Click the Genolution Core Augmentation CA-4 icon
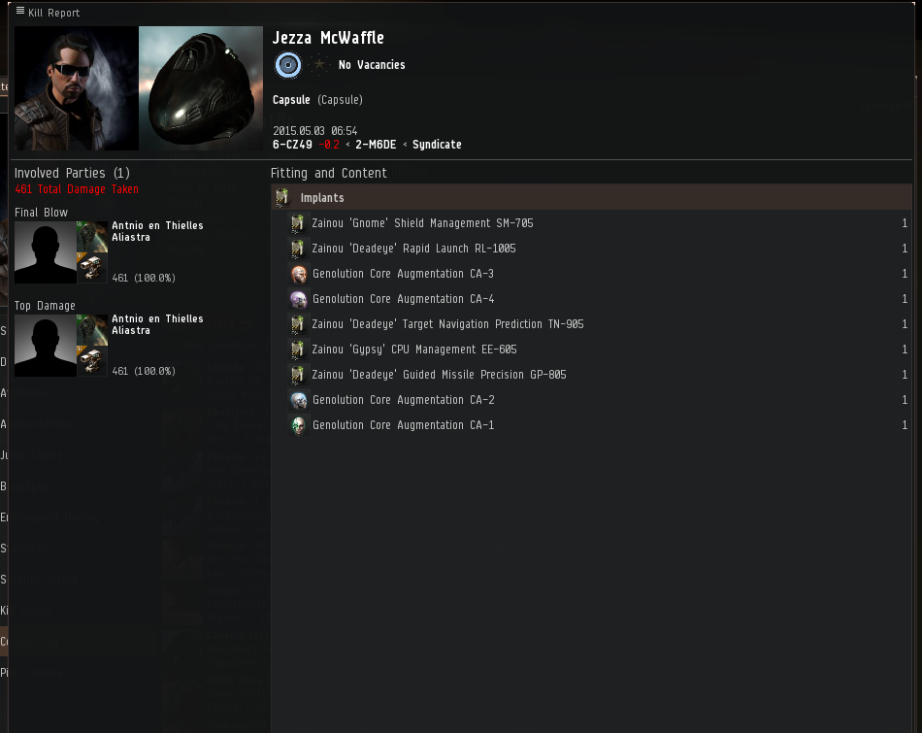Viewport: 922px width, 733px height. coord(299,299)
